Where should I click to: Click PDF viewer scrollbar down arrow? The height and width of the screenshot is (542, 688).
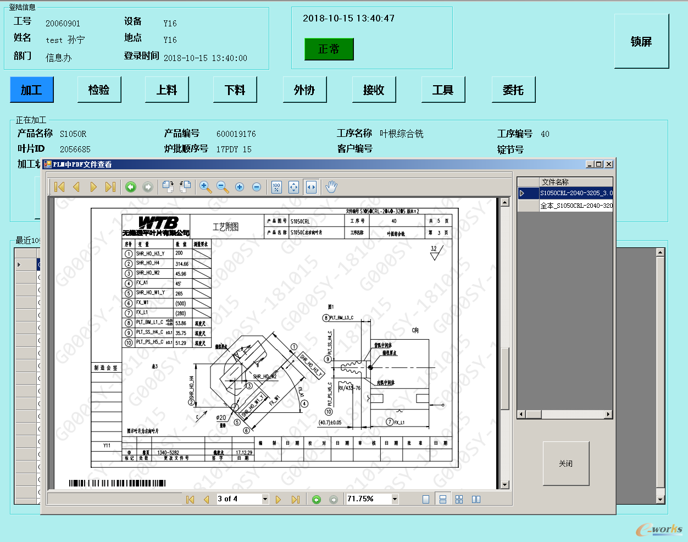click(x=505, y=485)
